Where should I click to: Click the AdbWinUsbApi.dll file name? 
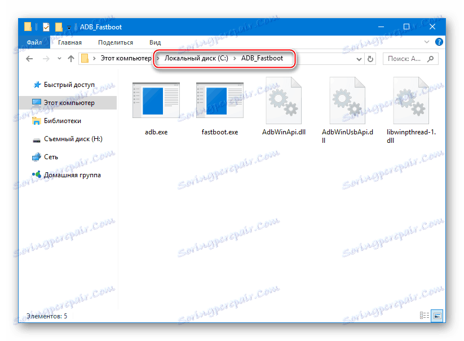[x=347, y=136]
